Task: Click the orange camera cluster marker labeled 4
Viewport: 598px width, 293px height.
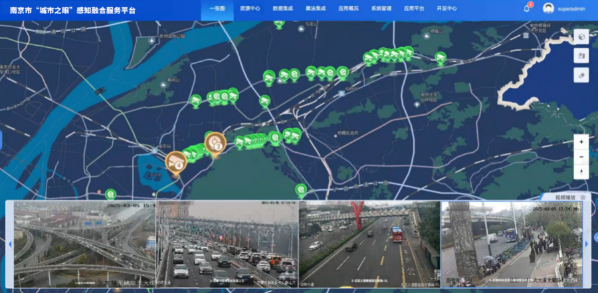Action: click(x=176, y=161)
